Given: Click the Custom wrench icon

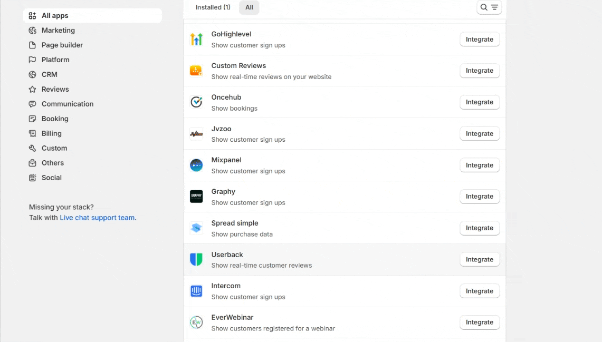Looking at the screenshot, I should click(x=32, y=148).
